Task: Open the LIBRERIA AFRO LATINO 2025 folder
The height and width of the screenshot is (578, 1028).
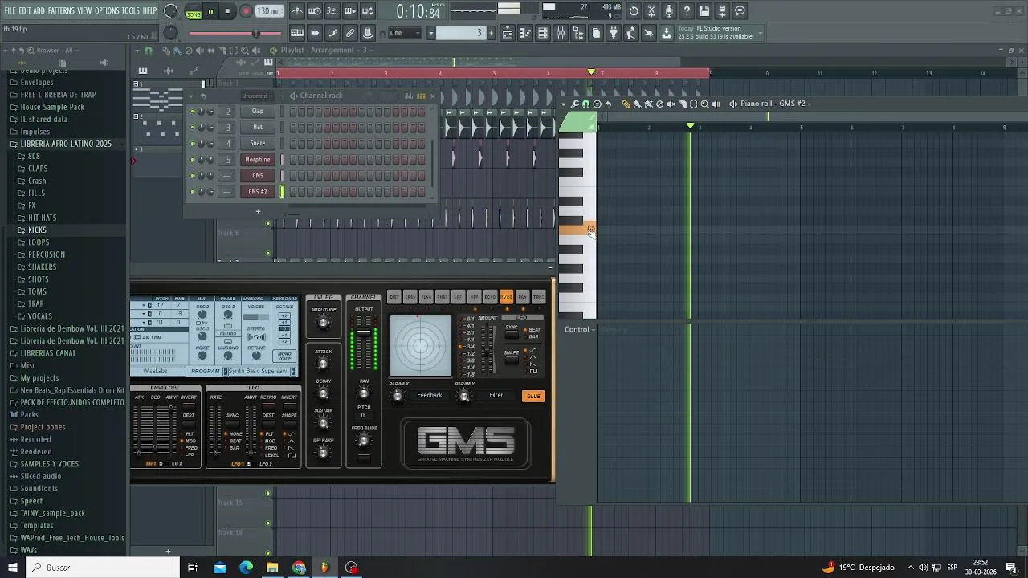Action: 66,144
